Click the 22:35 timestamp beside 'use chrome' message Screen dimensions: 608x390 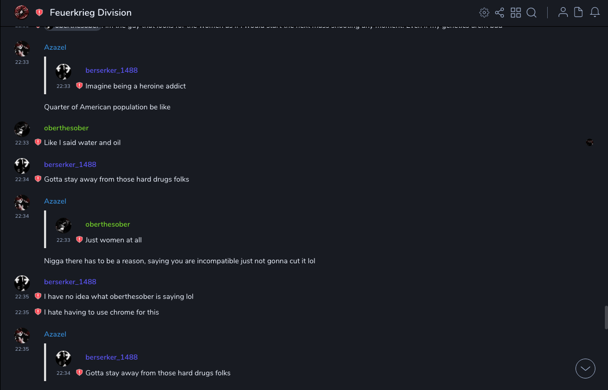22,313
